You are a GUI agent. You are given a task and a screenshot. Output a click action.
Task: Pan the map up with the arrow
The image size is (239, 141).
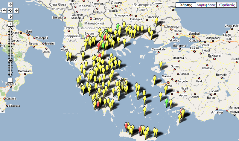click(x=10, y=5)
